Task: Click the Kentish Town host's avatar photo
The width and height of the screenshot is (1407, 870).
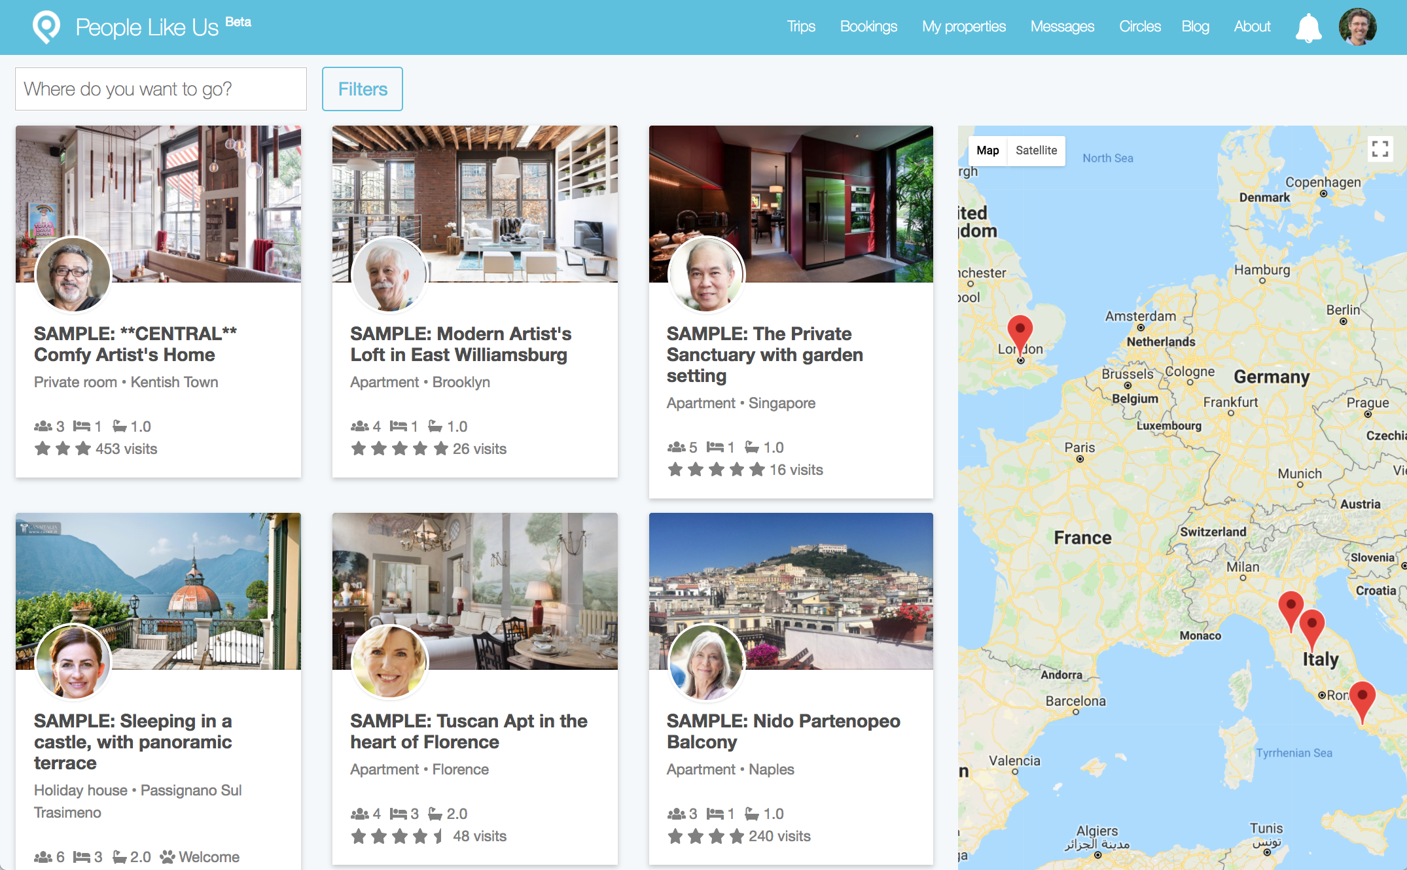Action: [73, 274]
